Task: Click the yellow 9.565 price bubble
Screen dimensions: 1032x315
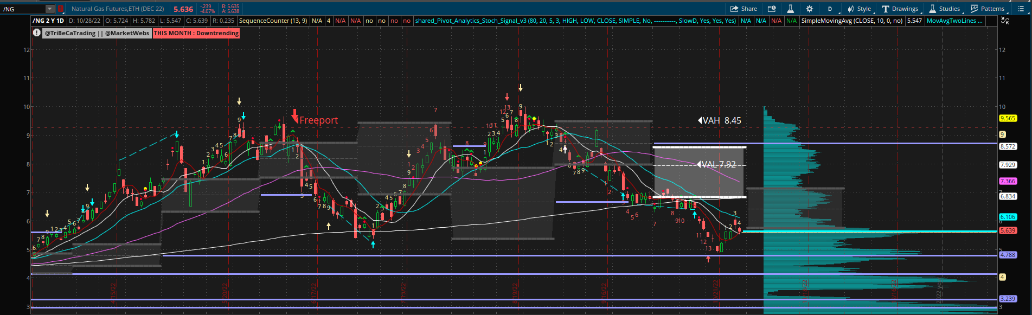Action: coord(1008,118)
